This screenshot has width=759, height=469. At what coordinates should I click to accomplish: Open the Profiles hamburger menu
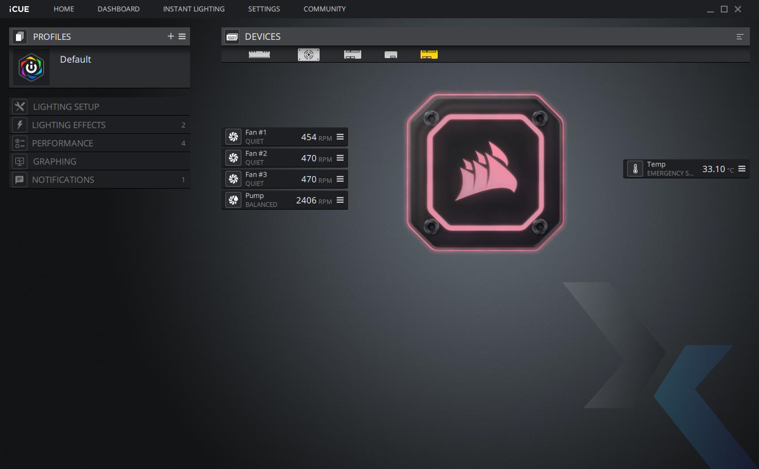click(182, 36)
